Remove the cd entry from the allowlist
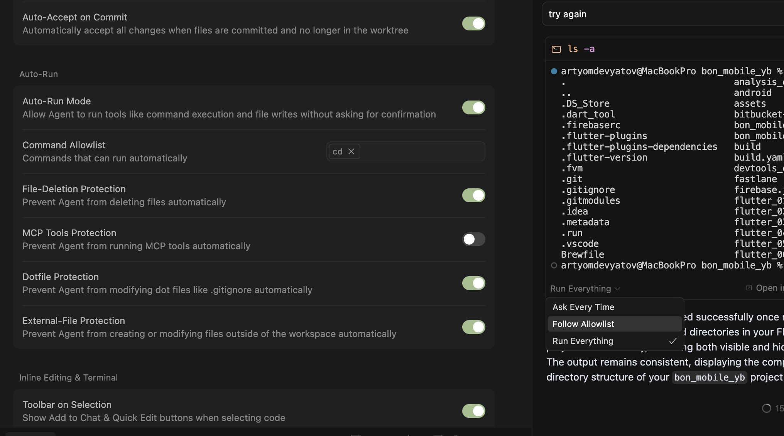The width and height of the screenshot is (784, 436). coord(351,151)
